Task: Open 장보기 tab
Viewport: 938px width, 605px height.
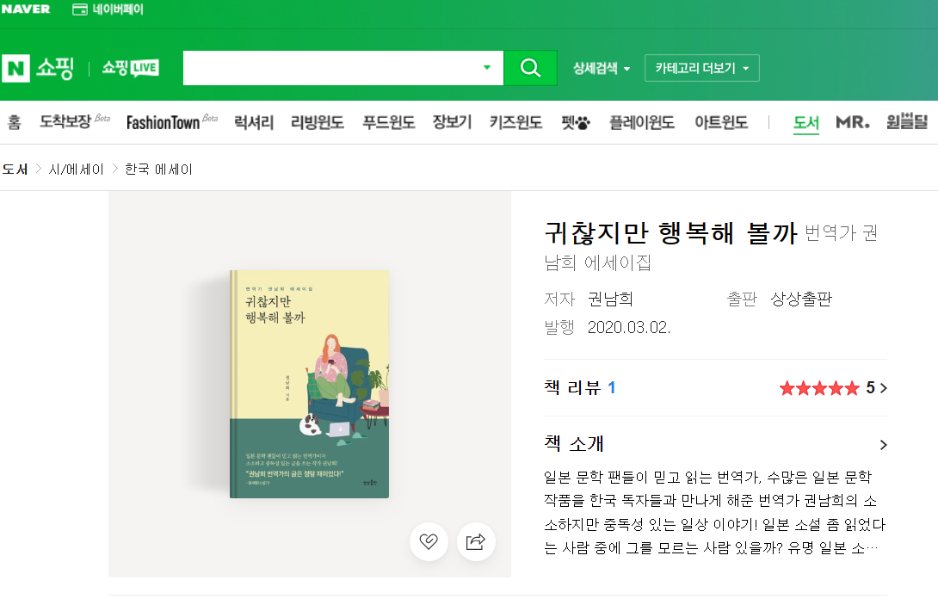Action: (x=453, y=123)
